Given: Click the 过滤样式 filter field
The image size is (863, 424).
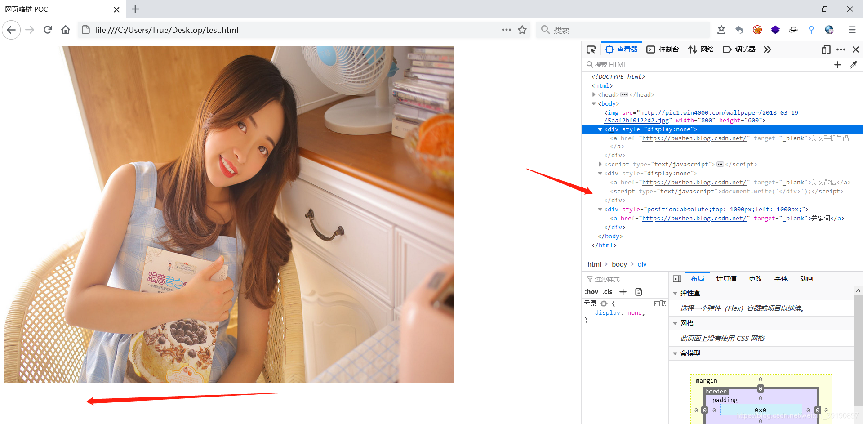Looking at the screenshot, I should [626, 279].
